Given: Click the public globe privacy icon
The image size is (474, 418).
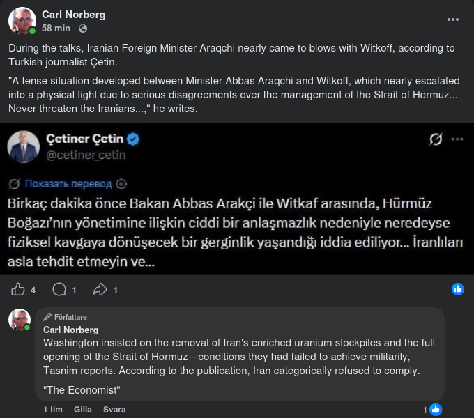Looking at the screenshot, I should pos(83,29).
